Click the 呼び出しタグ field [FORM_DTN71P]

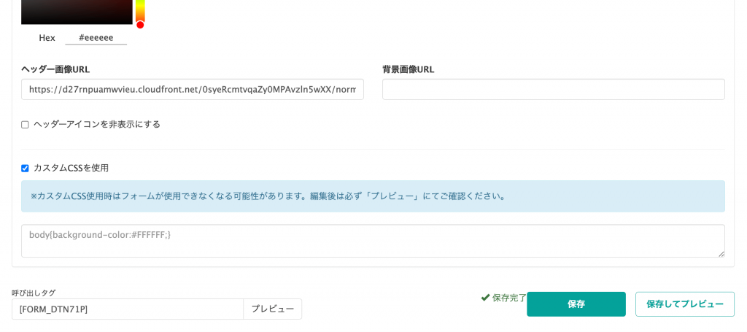(128, 309)
